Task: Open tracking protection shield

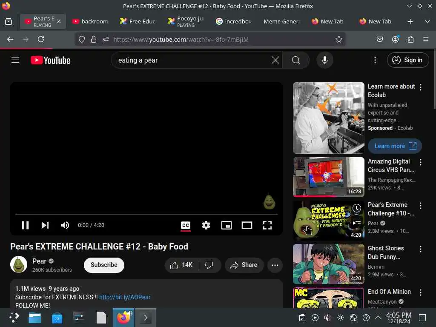Action: (81, 40)
